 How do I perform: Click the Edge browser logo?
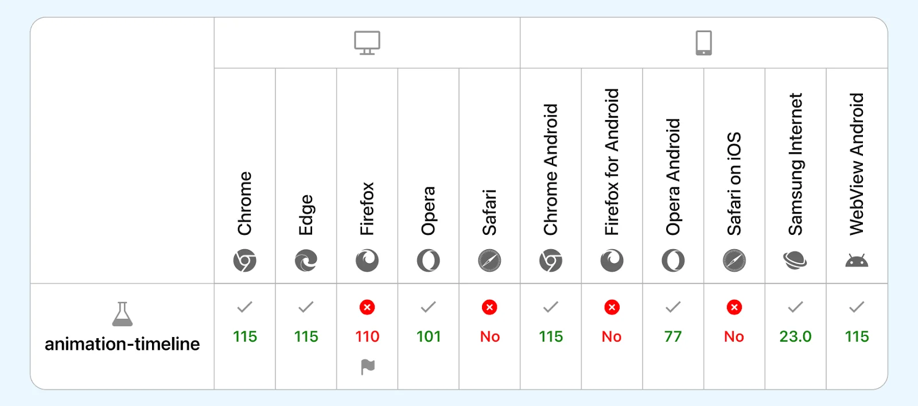pos(306,261)
